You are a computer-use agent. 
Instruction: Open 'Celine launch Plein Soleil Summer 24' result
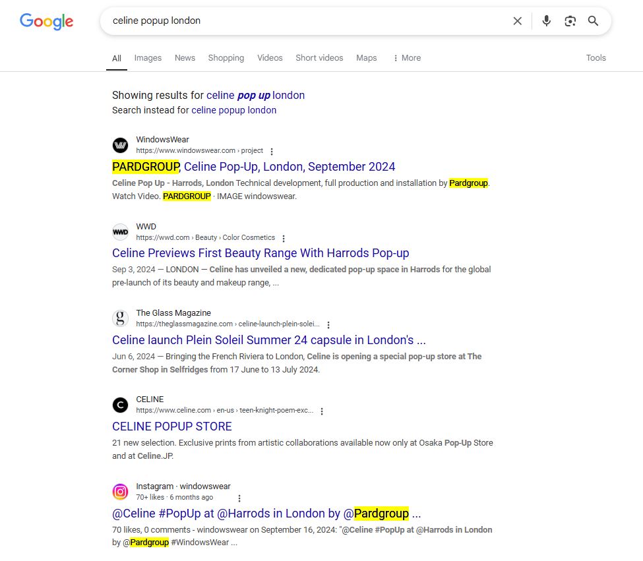pyautogui.click(x=268, y=340)
